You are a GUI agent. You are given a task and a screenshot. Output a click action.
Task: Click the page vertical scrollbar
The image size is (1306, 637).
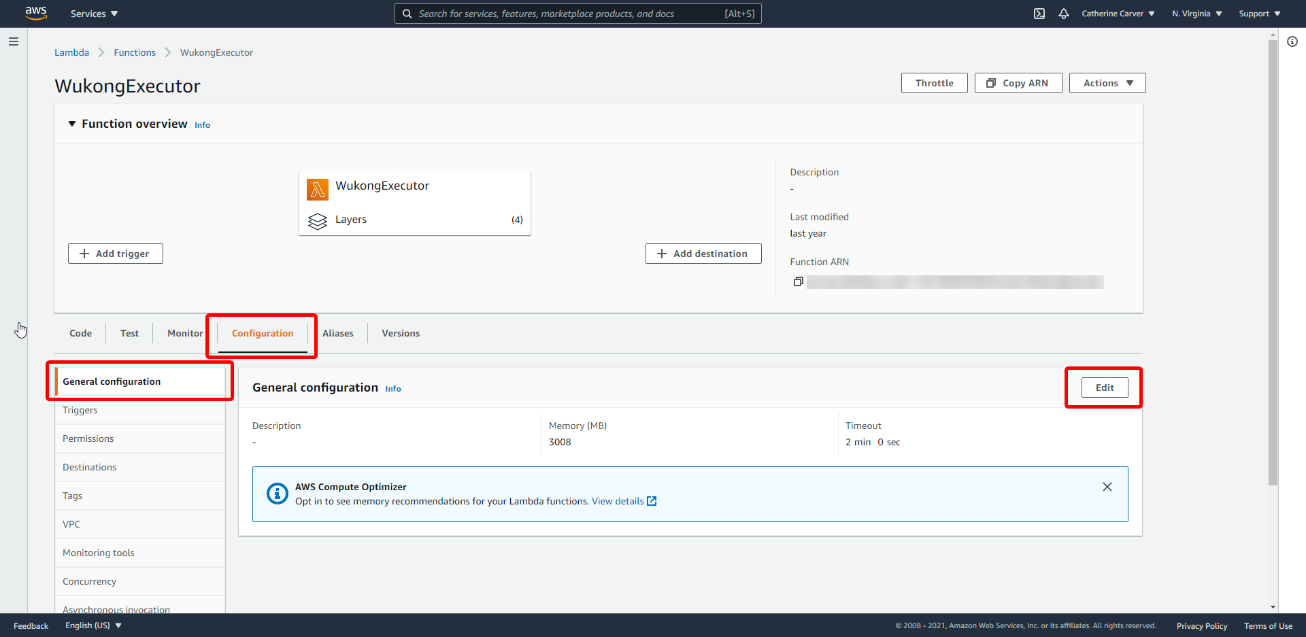click(1273, 262)
